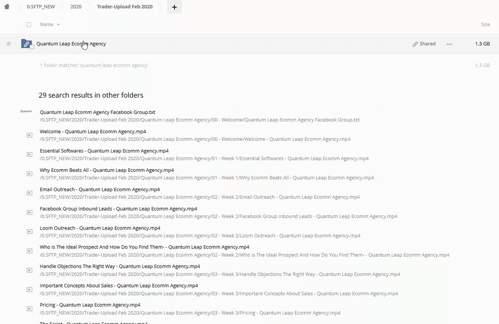Viewport: 499px width, 324px height.
Task: Click video icon beside Facebook Group Inbound Leads
Action: pos(30,212)
